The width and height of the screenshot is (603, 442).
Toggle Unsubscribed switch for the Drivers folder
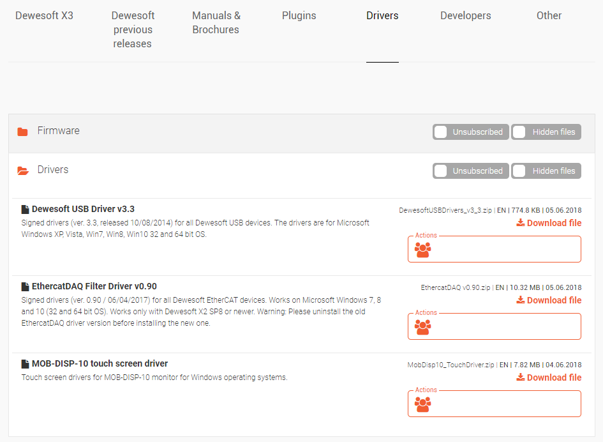pyautogui.click(x=471, y=171)
